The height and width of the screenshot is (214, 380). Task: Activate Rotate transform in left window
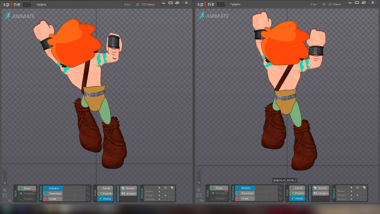(53, 188)
